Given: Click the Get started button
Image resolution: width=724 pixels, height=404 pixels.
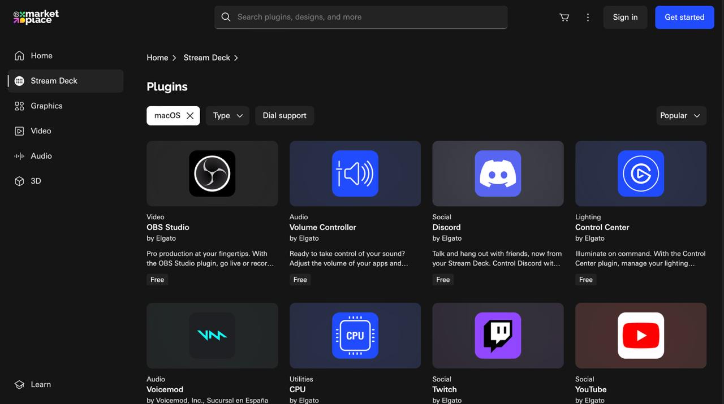Looking at the screenshot, I should [x=684, y=17].
